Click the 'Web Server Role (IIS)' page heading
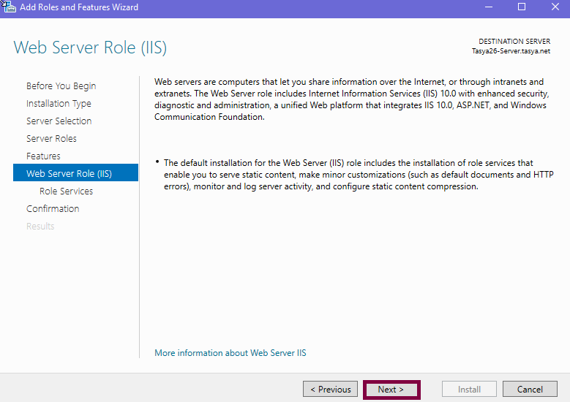Image resolution: width=570 pixels, height=402 pixels. click(90, 48)
